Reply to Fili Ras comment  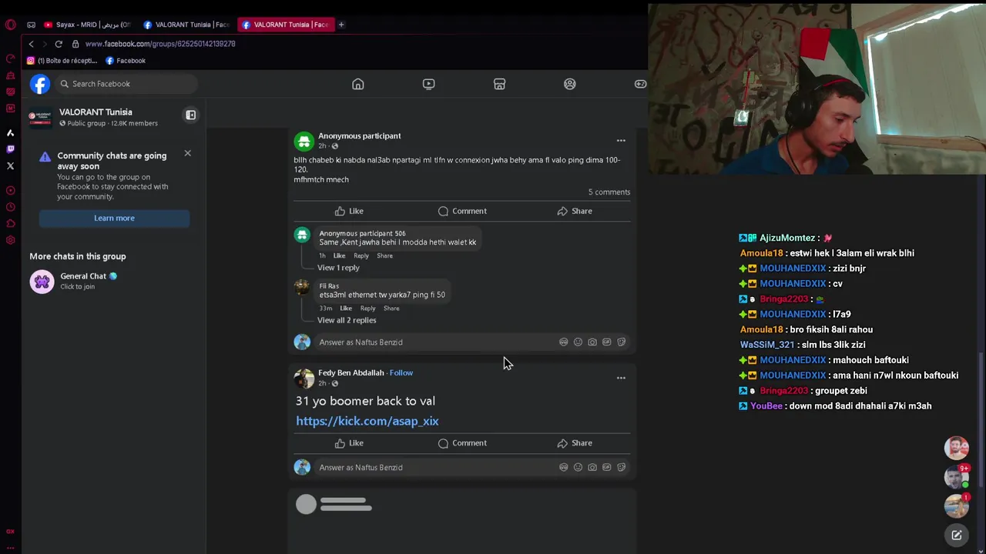pos(368,309)
